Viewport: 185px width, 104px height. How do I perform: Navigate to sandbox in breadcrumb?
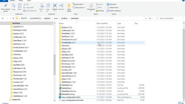tap(64, 18)
